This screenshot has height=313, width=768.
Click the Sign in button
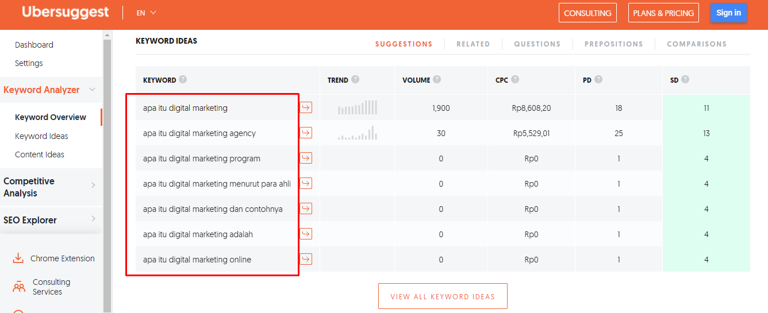728,13
